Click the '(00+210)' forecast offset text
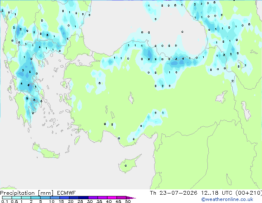 (x=249, y=193)
